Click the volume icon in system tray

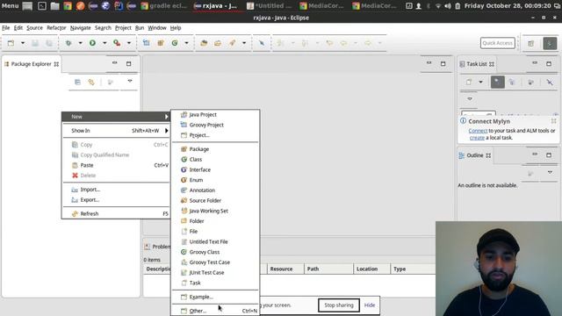[x=448, y=6]
